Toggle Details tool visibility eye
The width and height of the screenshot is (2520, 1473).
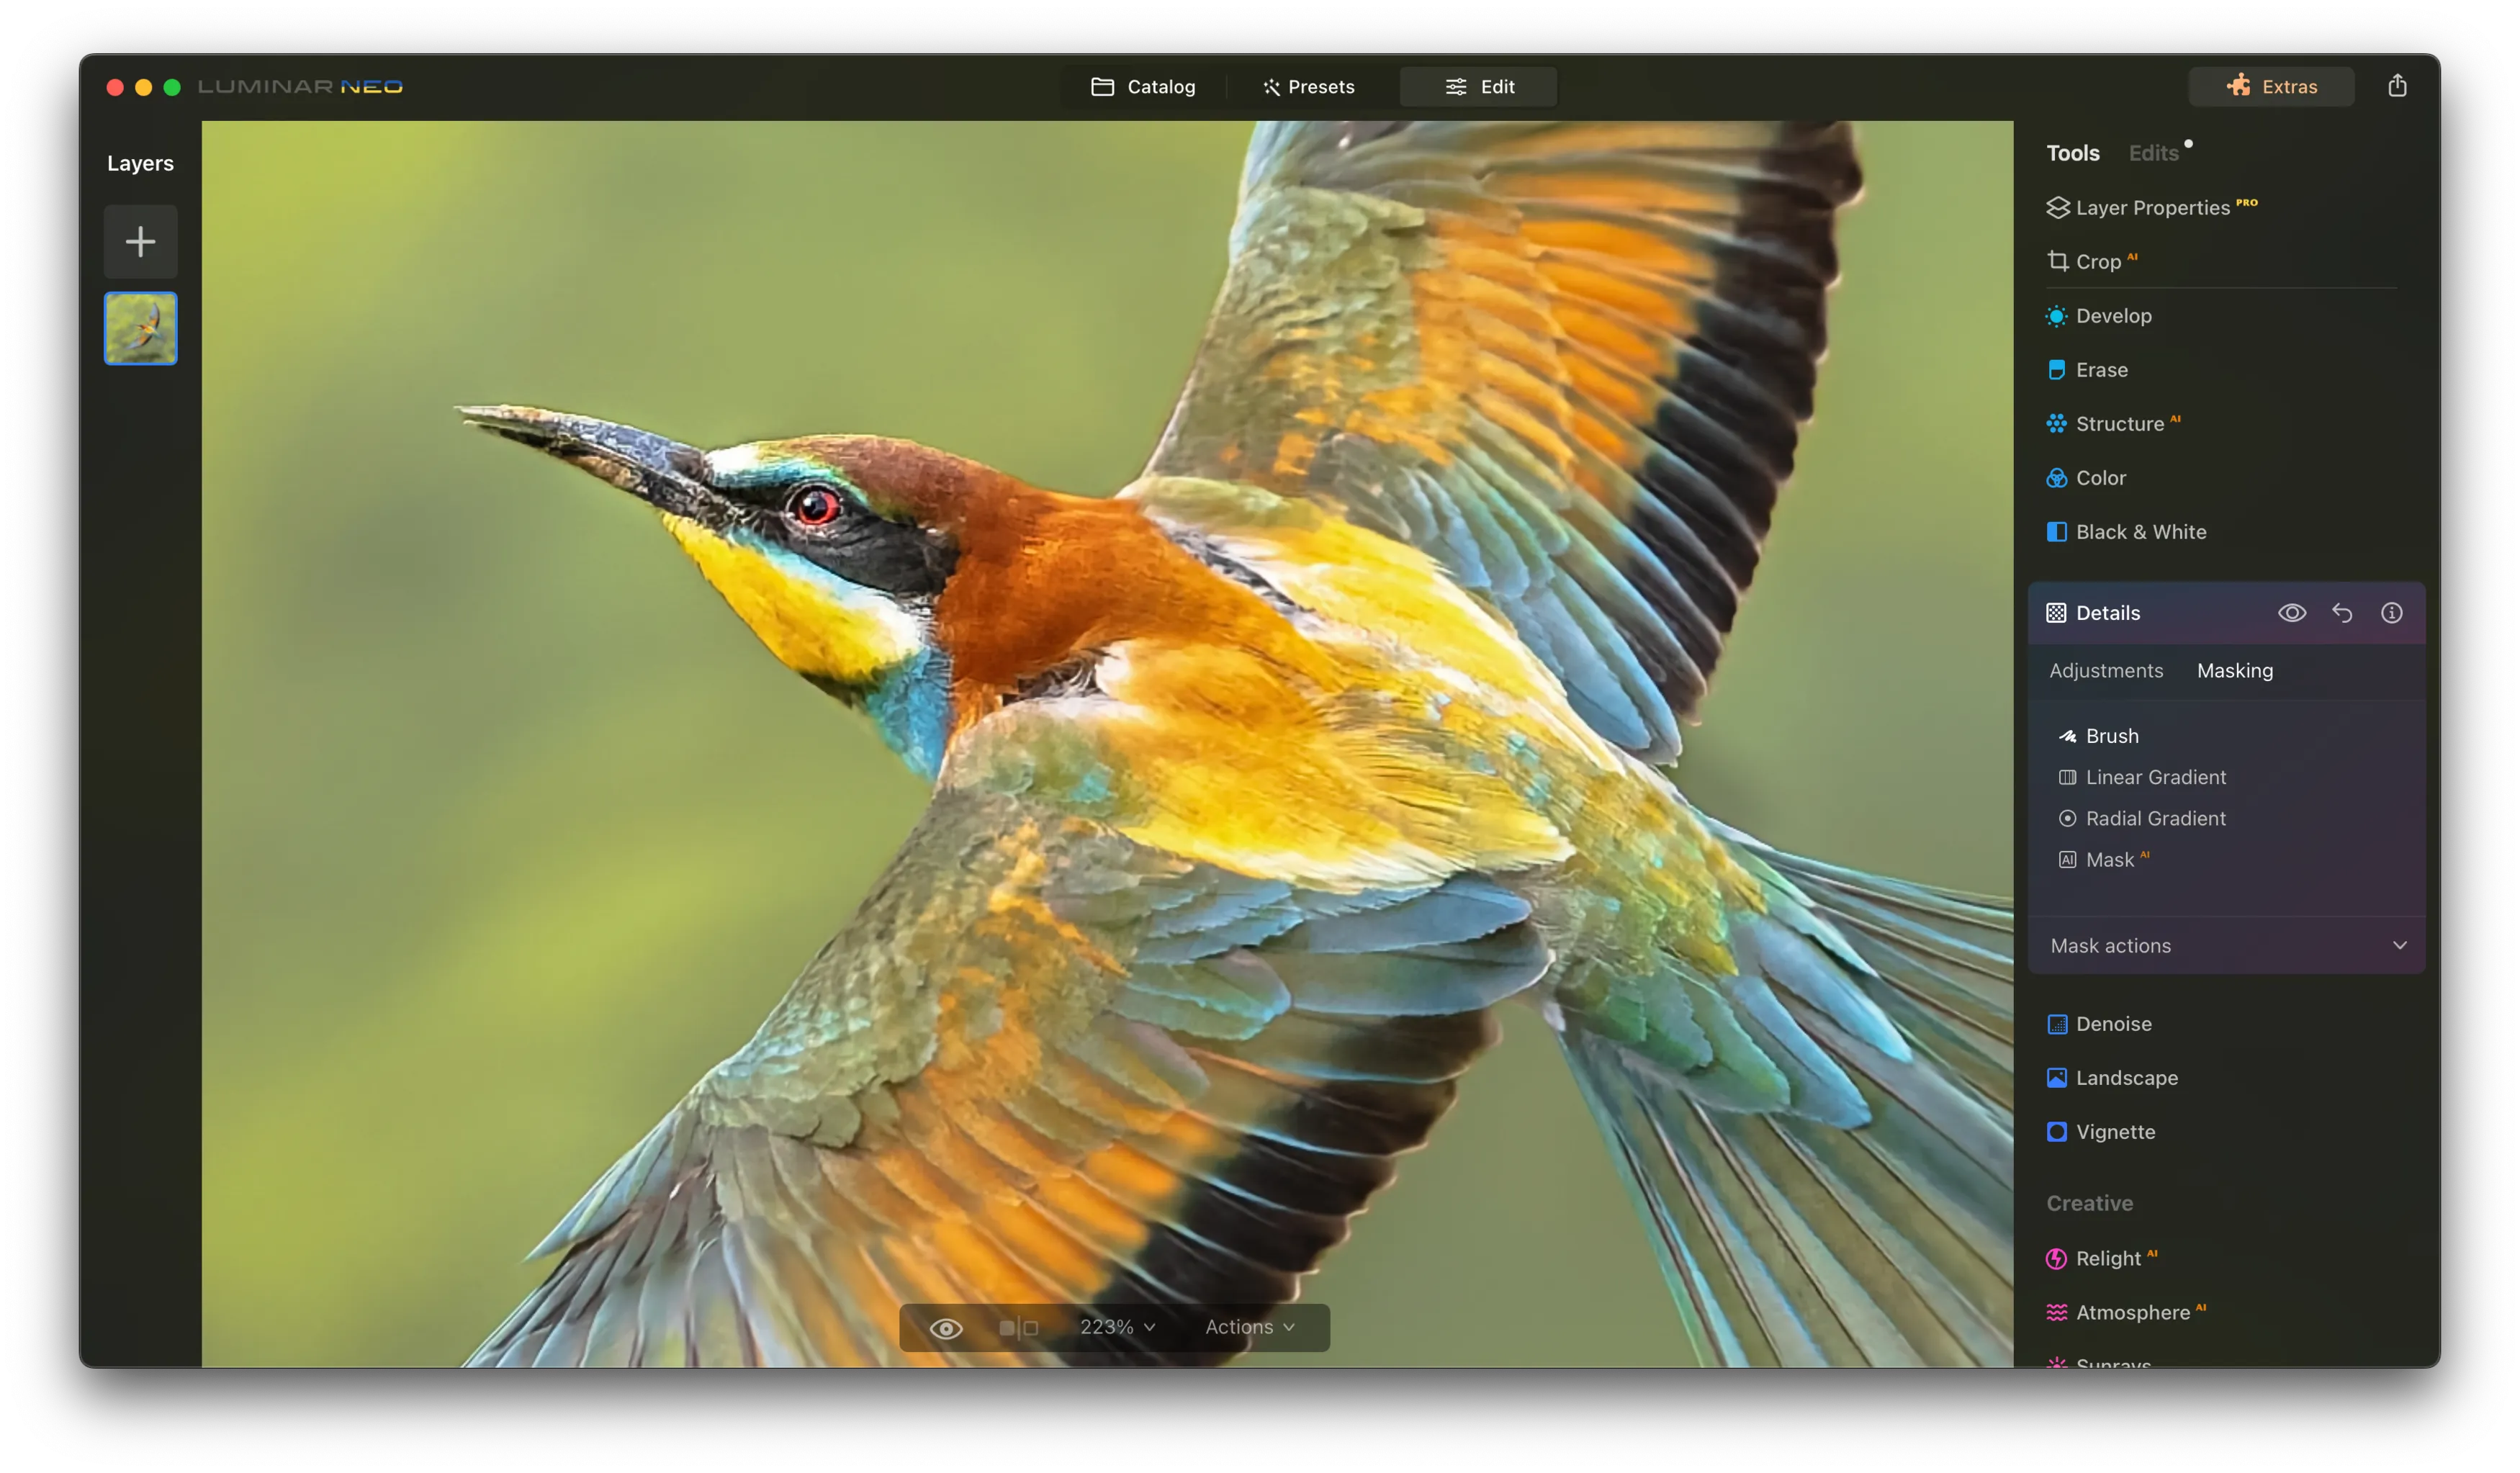click(2292, 613)
